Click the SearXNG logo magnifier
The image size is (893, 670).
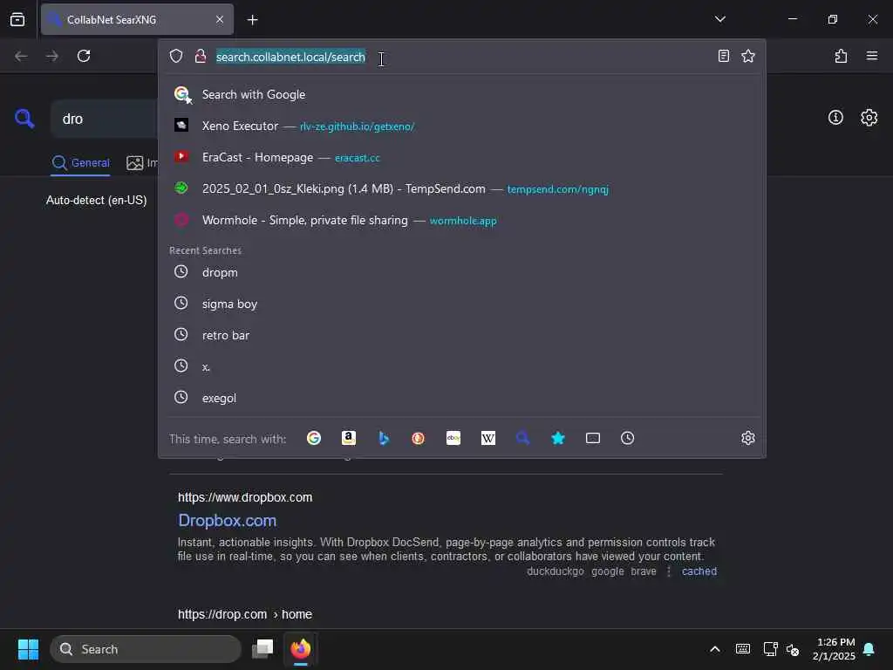point(24,119)
